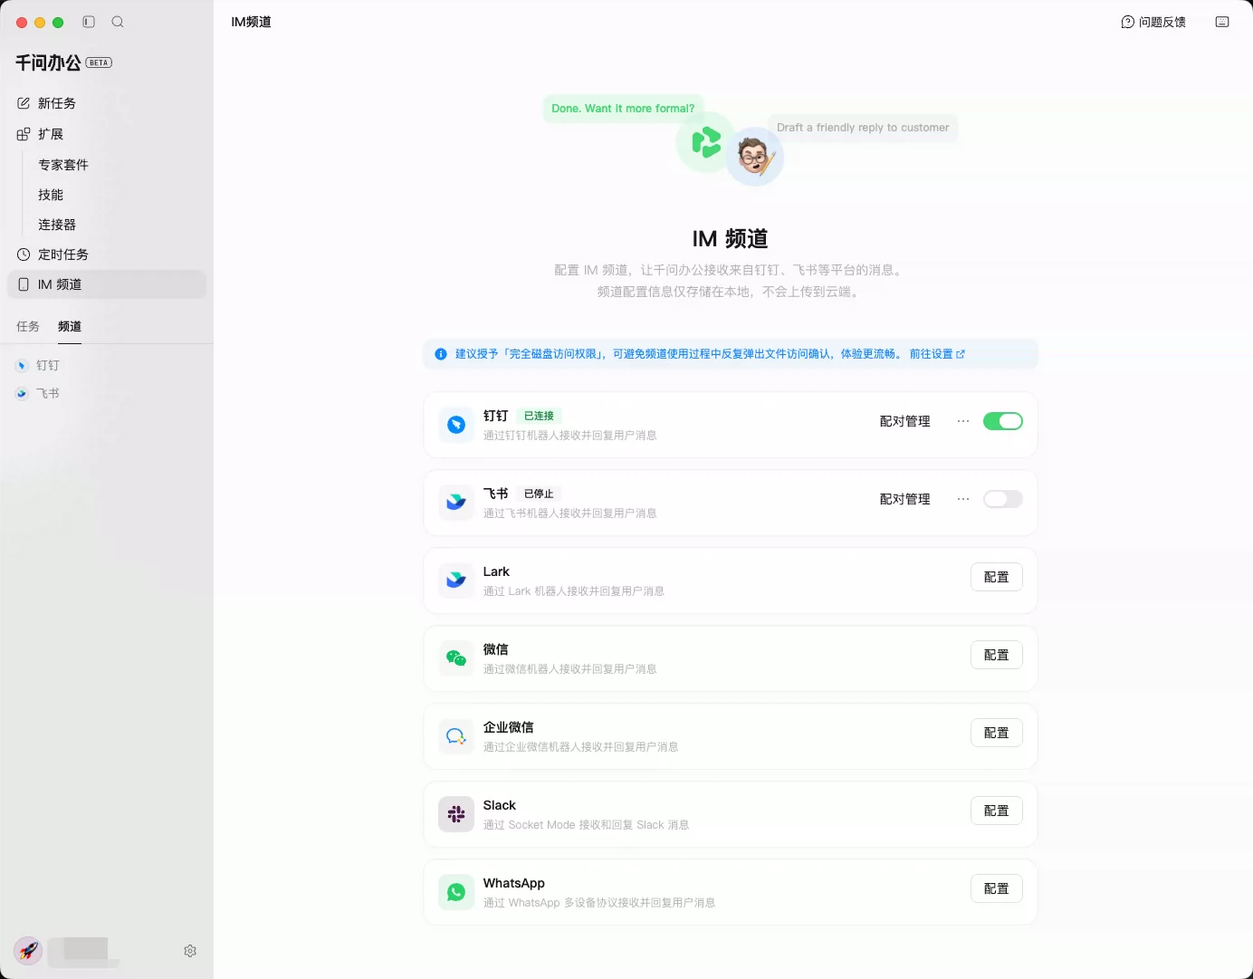Open settings gear in sidebar footer

point(190,951)
